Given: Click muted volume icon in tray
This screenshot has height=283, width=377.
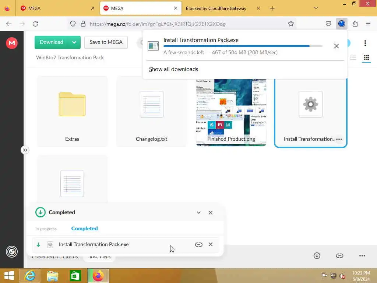Looking at the screenshot, I should click(342, 276).
